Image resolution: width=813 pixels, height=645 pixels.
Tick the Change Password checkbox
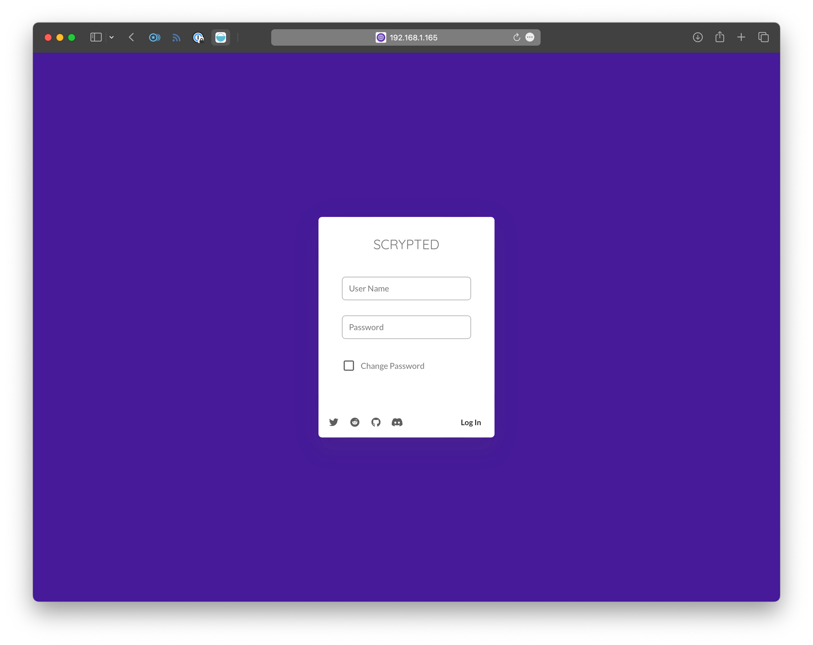pyautogui.click(x=349, y=366)
